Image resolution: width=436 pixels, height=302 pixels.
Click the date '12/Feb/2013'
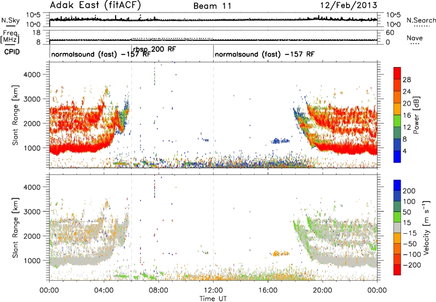[349, 5]
